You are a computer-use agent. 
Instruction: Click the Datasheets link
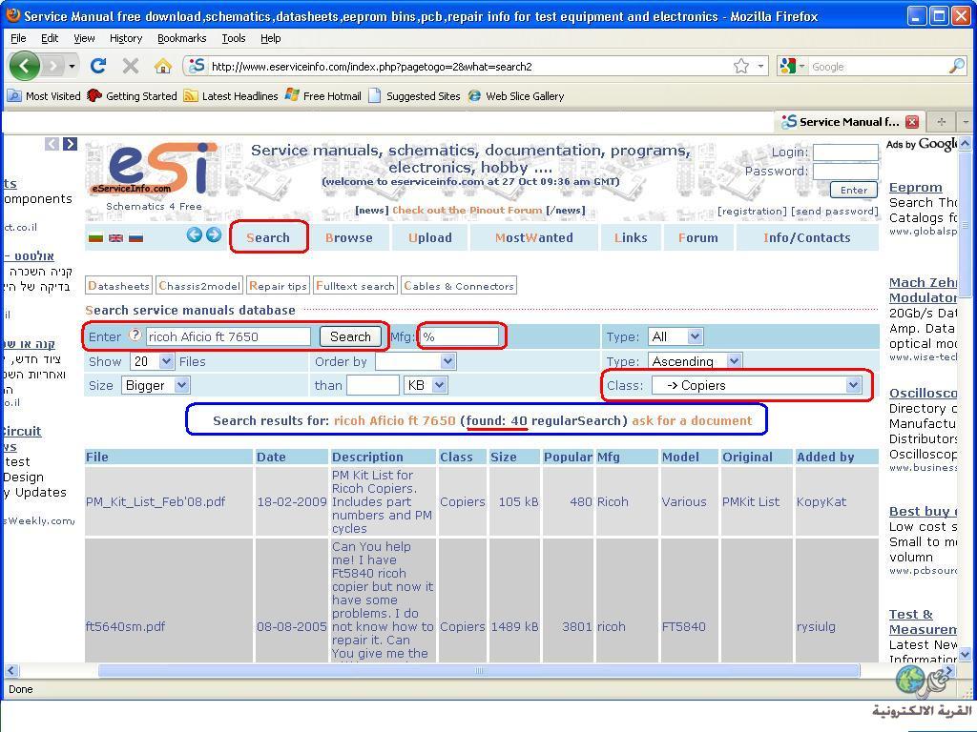tap(118, 286)
